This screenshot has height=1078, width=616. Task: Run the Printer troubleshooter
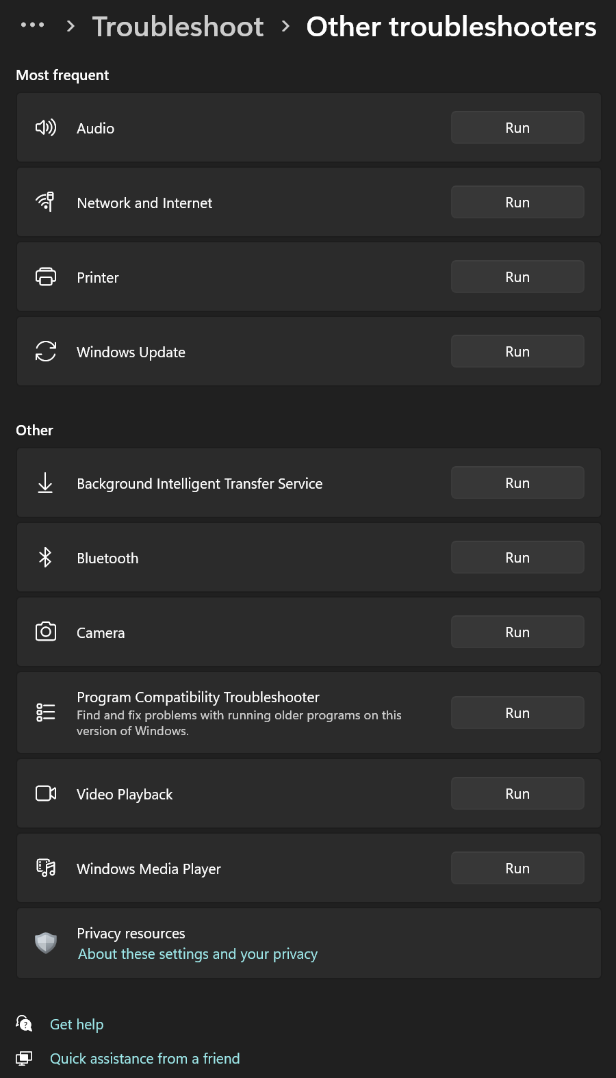pyautogui.click(x=517, y=277)
